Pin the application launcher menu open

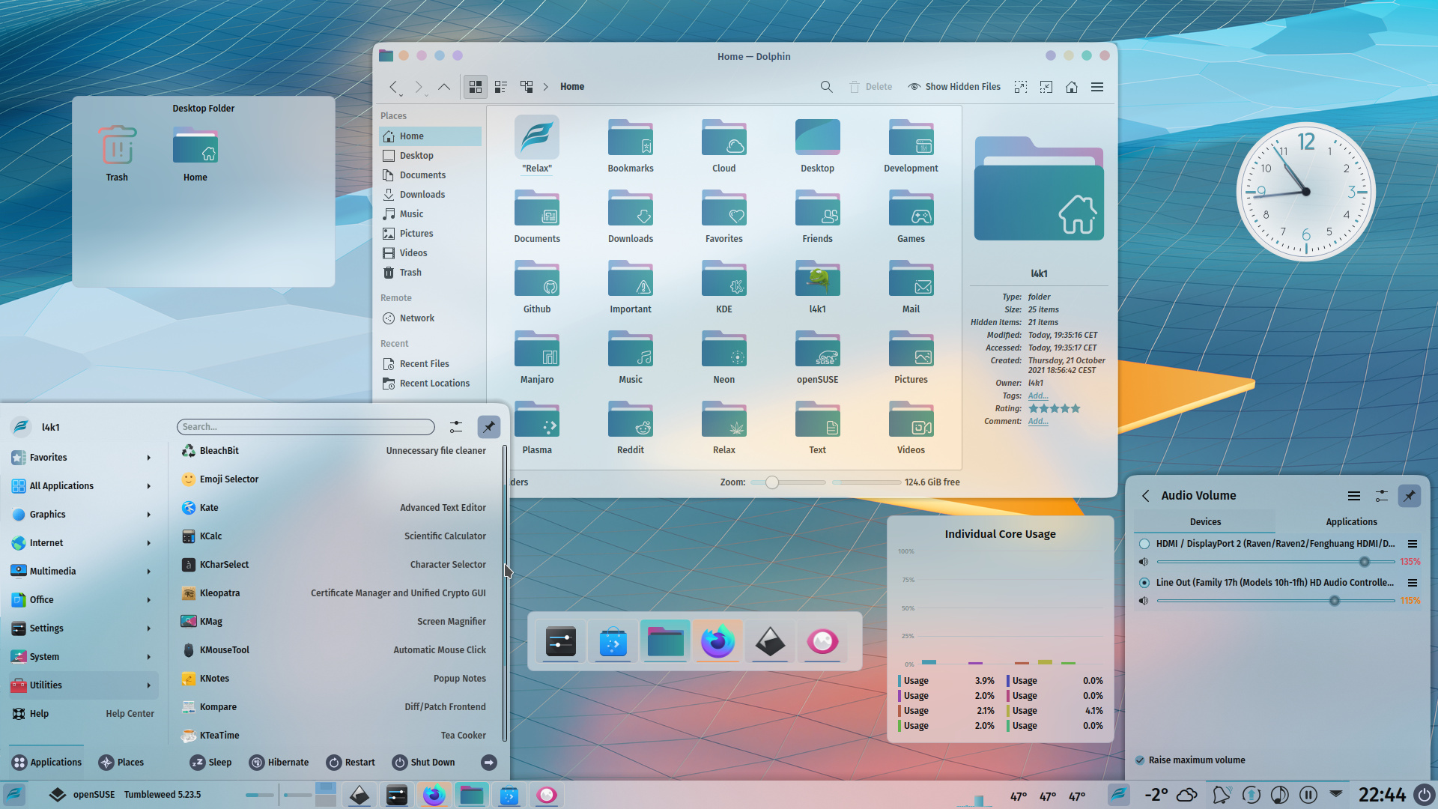pyautogui.click(x=489, y=427)
